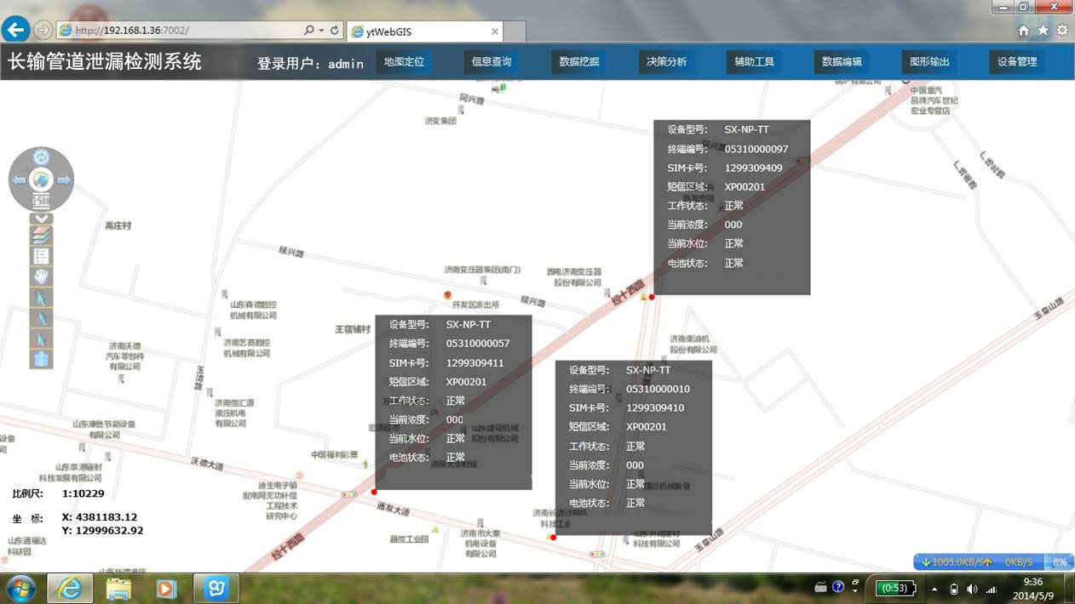This screenshot has width=1075, height=604.
Task: Click the refresh arrows on the map compass
Action: (41, 157)
